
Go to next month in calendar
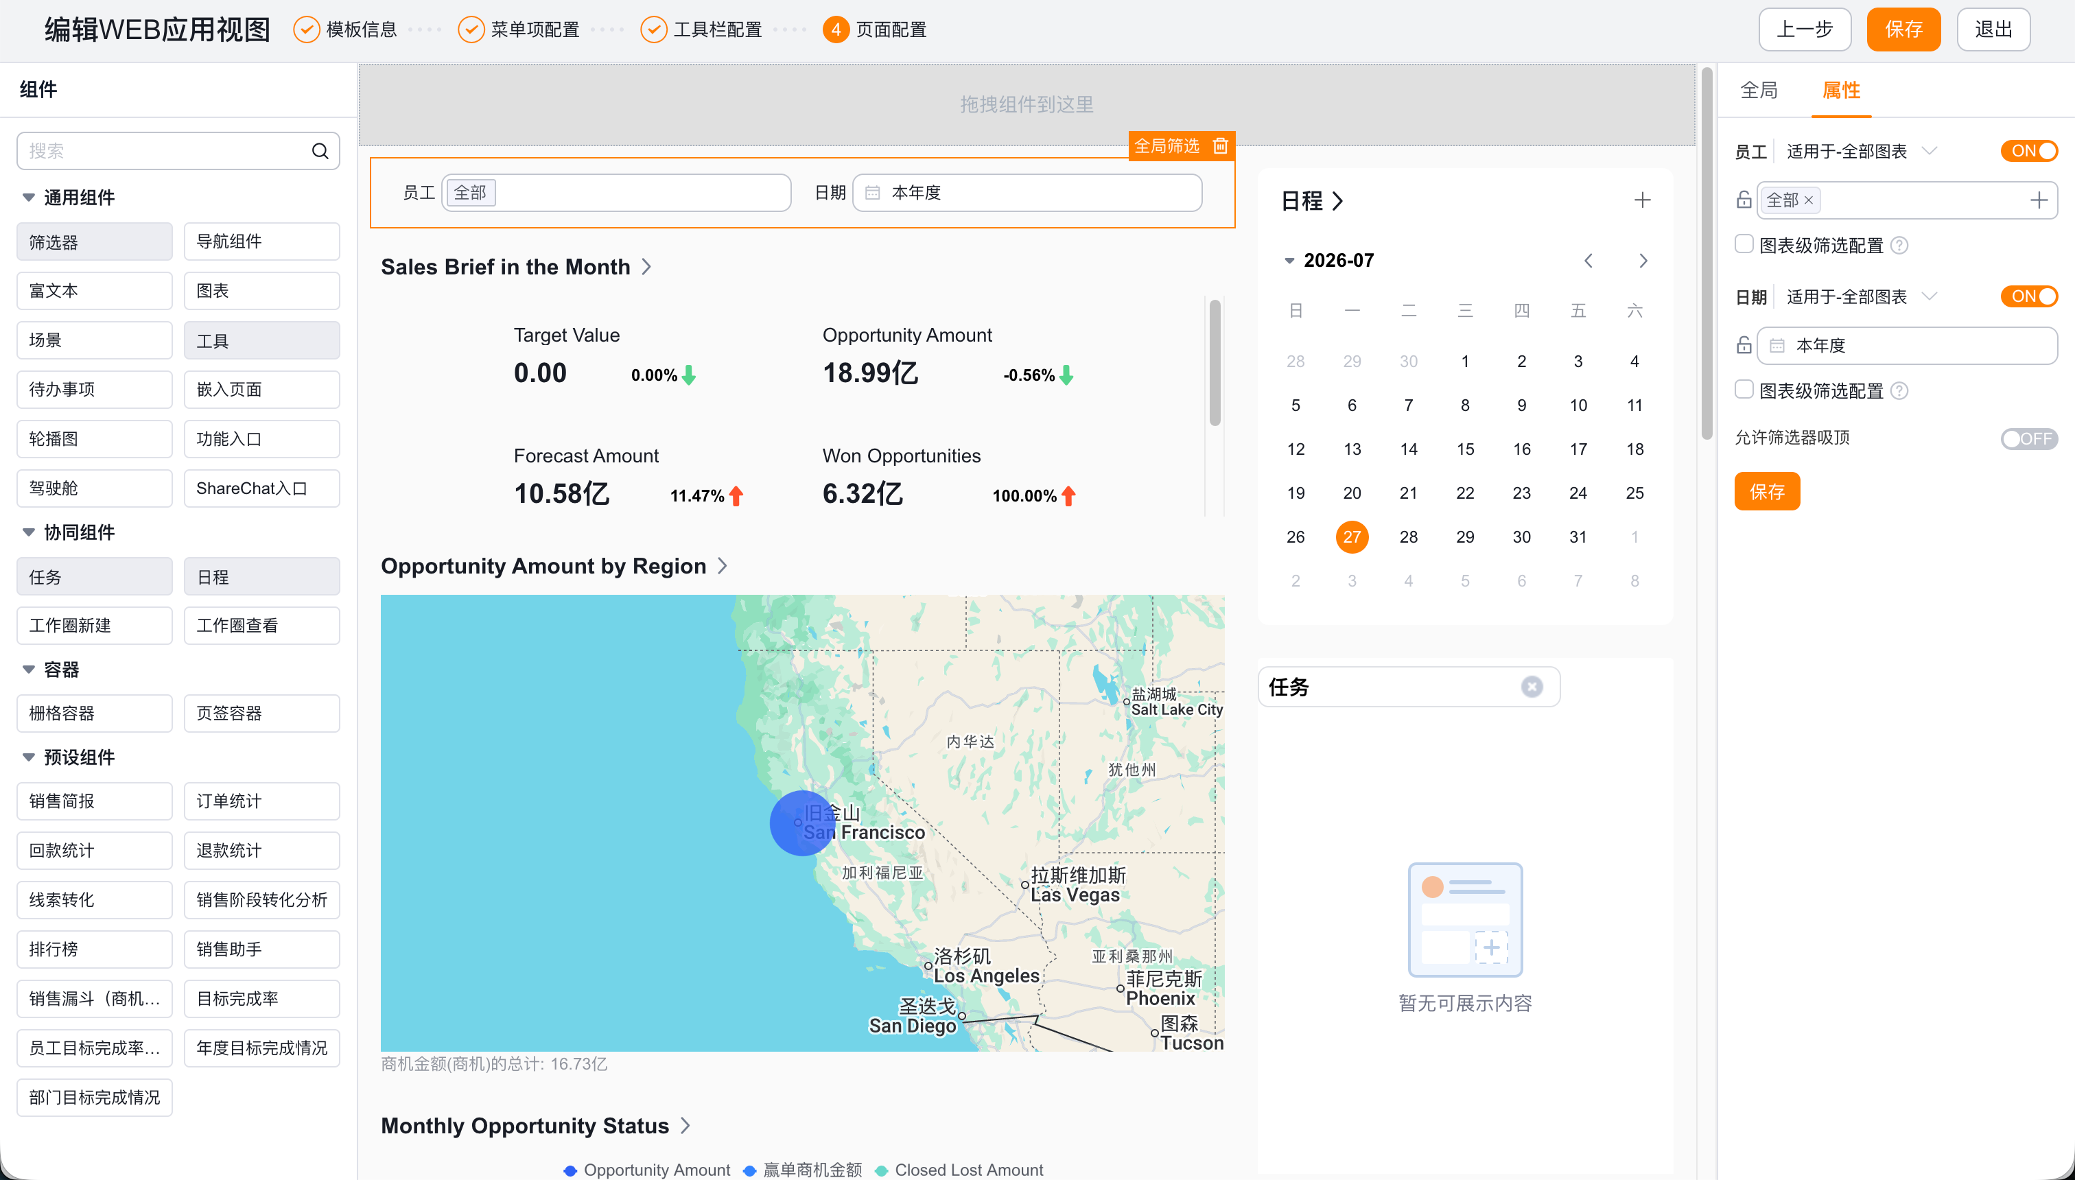point(1643,261)
